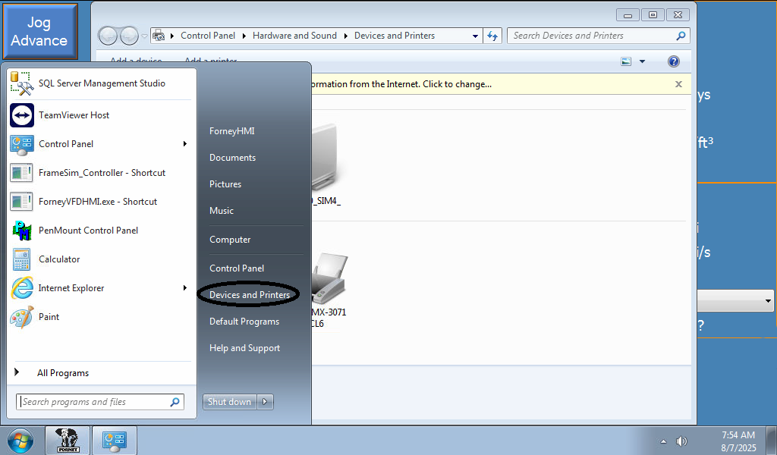Open PenMount Control Panel icon
Image resolution: width=777 pixels, height=455 pixels.
22,231
